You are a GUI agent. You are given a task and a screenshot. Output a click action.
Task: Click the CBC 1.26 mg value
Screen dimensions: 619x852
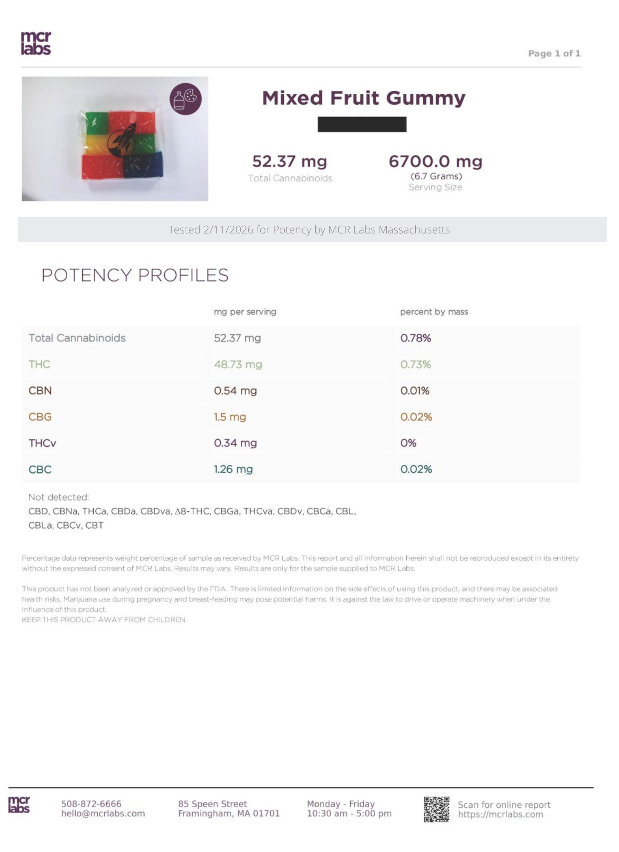233,469
